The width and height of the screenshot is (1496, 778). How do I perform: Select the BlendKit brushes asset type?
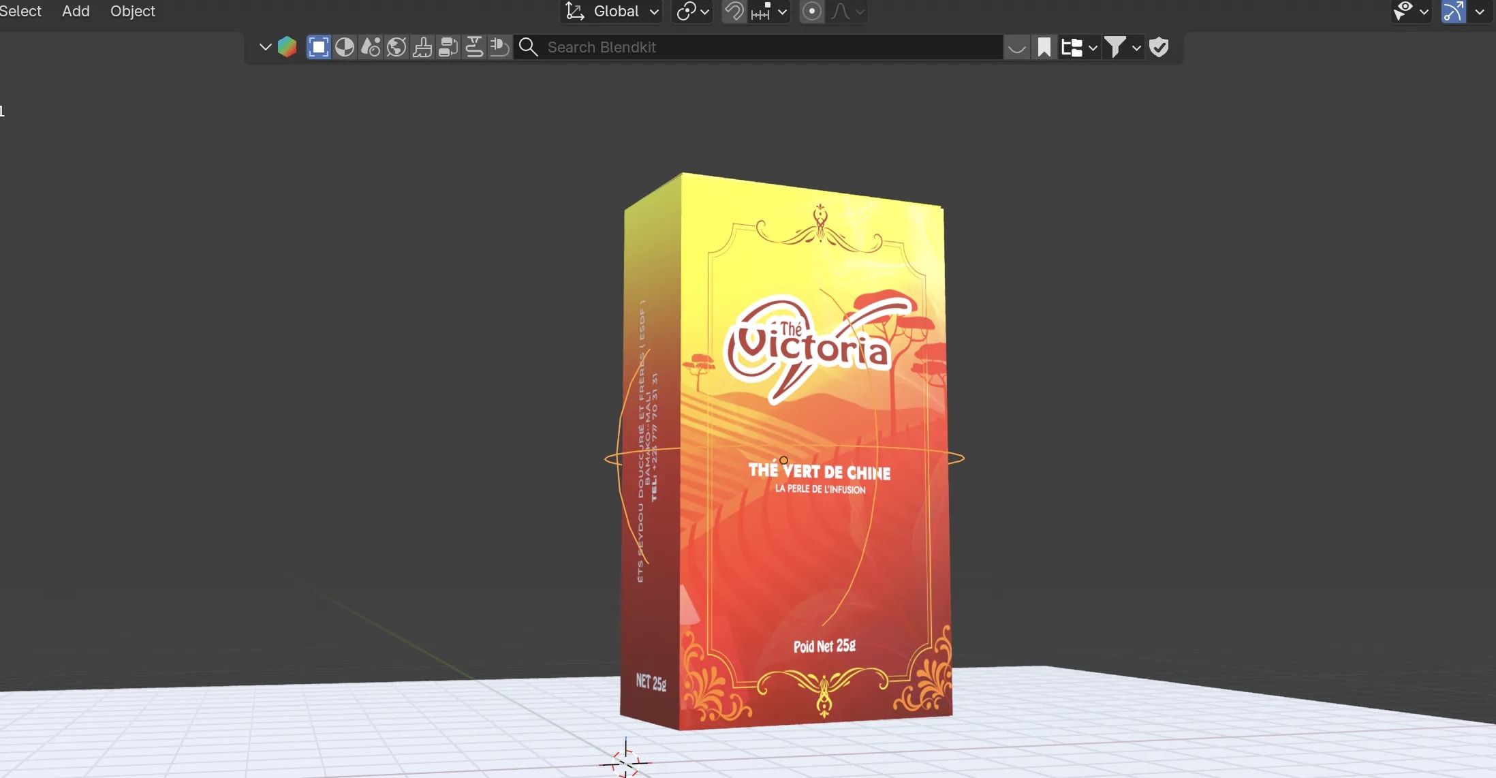point(422,47)
